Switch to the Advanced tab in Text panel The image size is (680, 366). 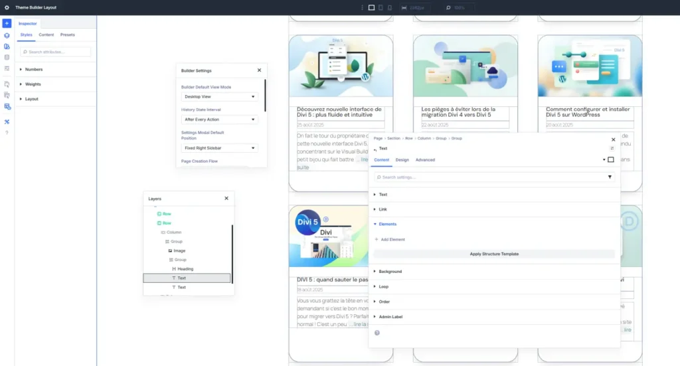pyautogui.click(x=425, y=160)
